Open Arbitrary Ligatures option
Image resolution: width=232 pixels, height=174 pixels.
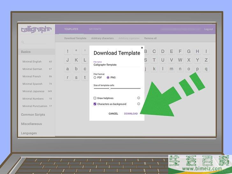(129, 38)
